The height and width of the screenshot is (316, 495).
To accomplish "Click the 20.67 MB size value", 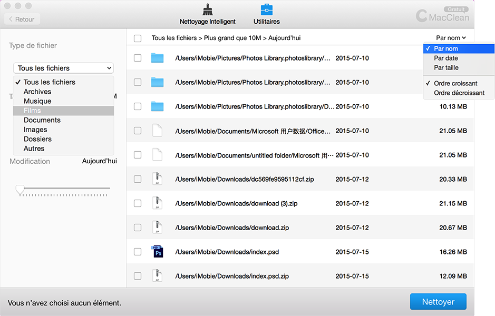I will pos(453,228).
